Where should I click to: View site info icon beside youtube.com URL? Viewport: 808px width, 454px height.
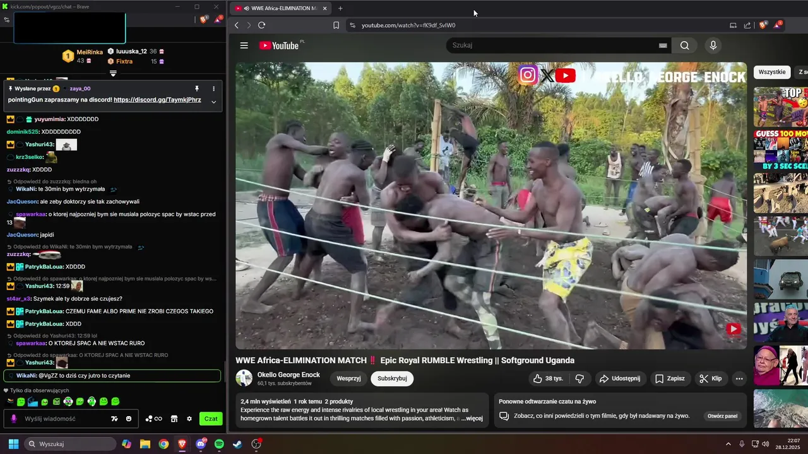pos(352,25)
